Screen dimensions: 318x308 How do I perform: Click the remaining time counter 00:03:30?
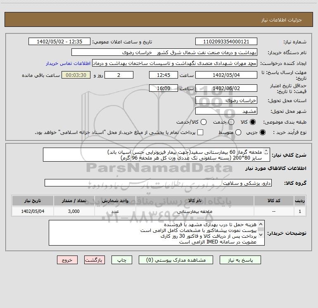[x=76, y=75]
